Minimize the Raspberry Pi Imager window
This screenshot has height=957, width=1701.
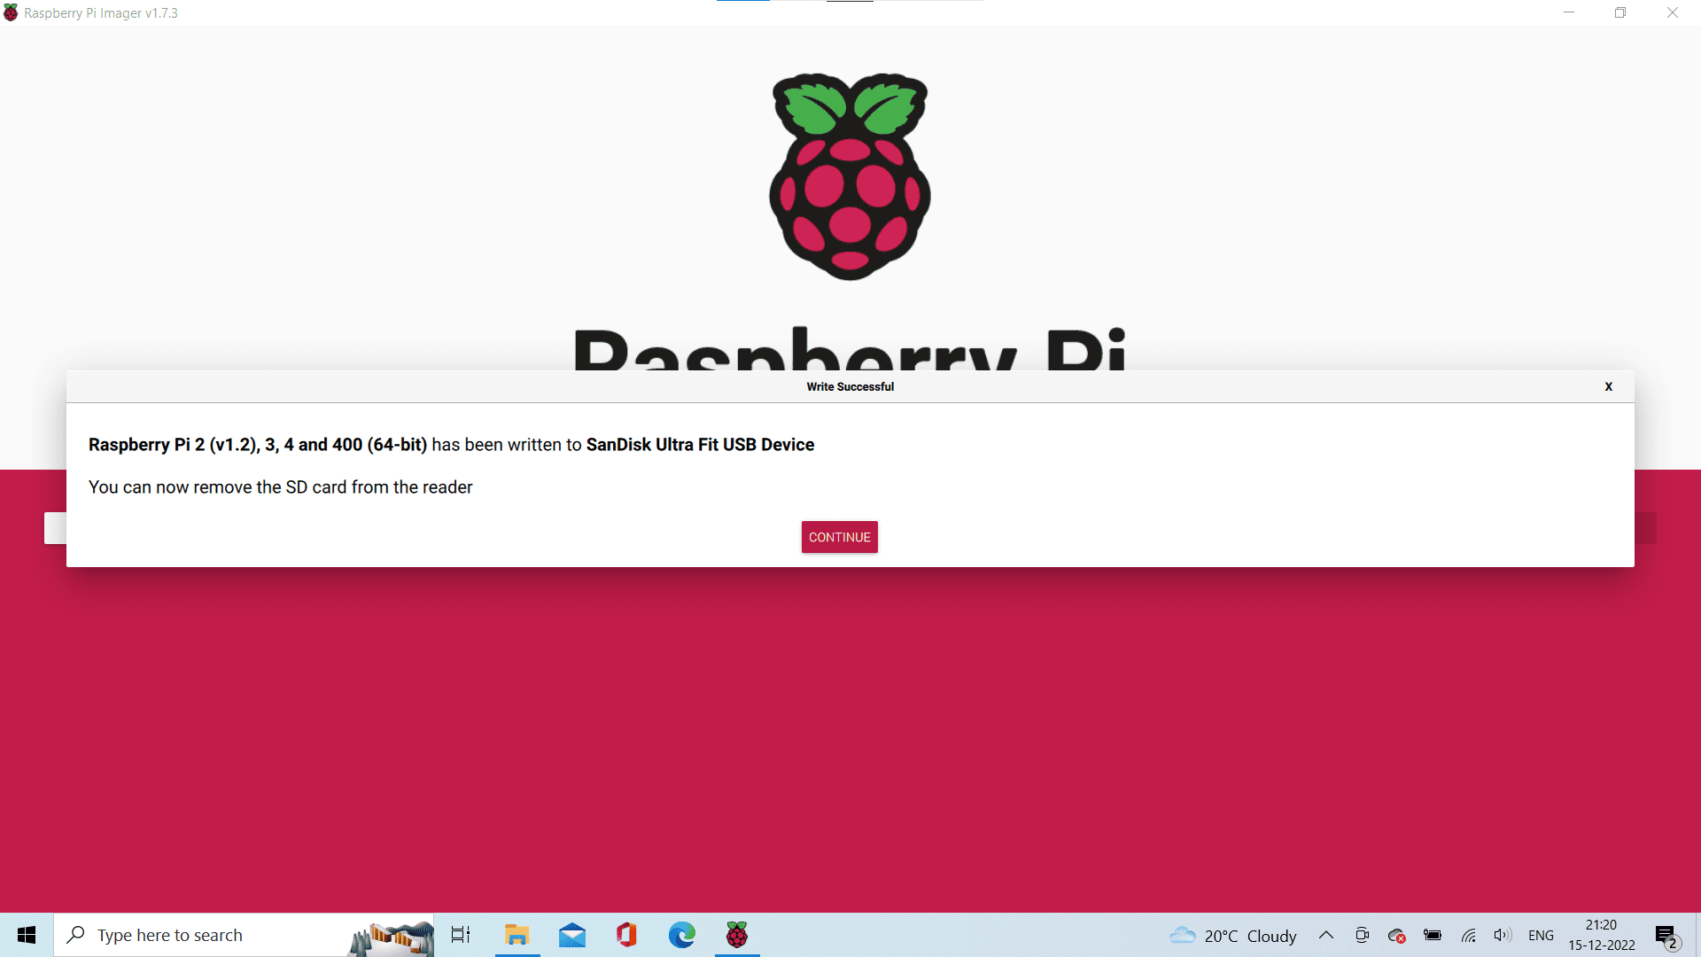coord(1569,12)
